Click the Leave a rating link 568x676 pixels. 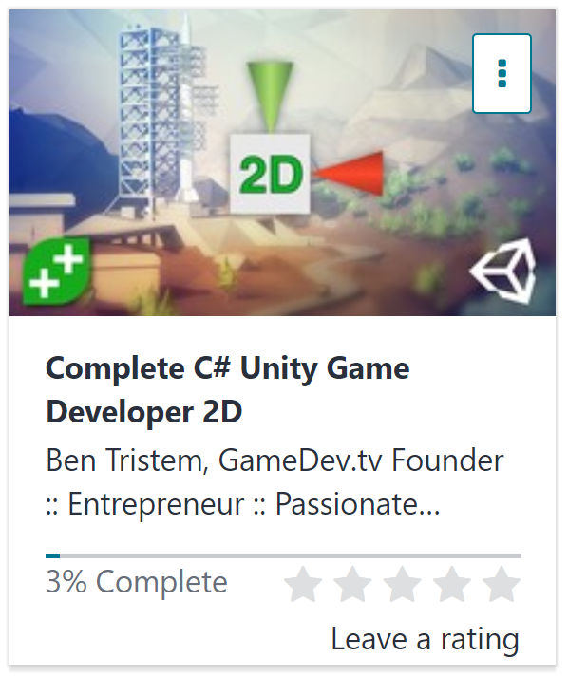[x=425, y=639]
